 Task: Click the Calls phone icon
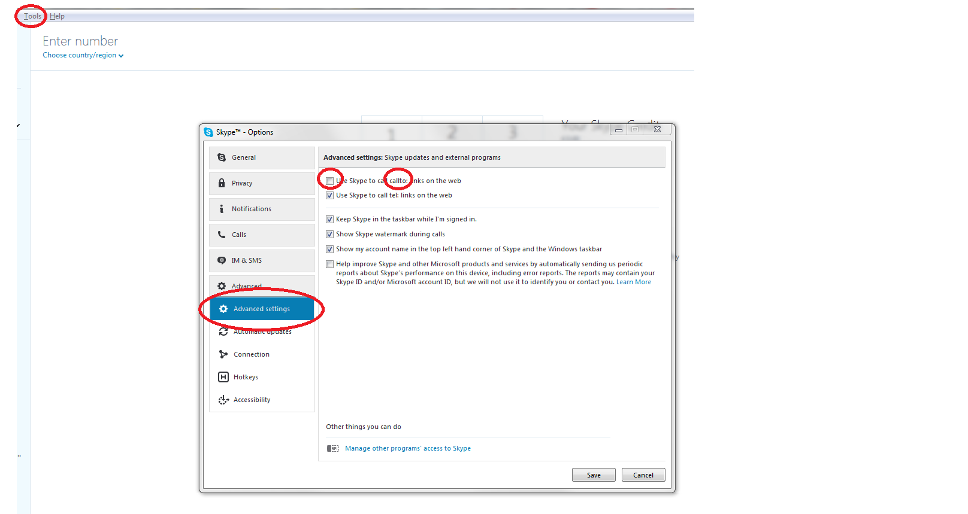(222, 235)
